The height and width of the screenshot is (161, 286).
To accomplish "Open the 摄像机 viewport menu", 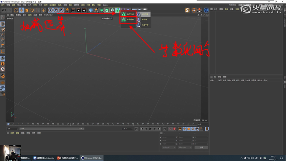I will (18, 15).
